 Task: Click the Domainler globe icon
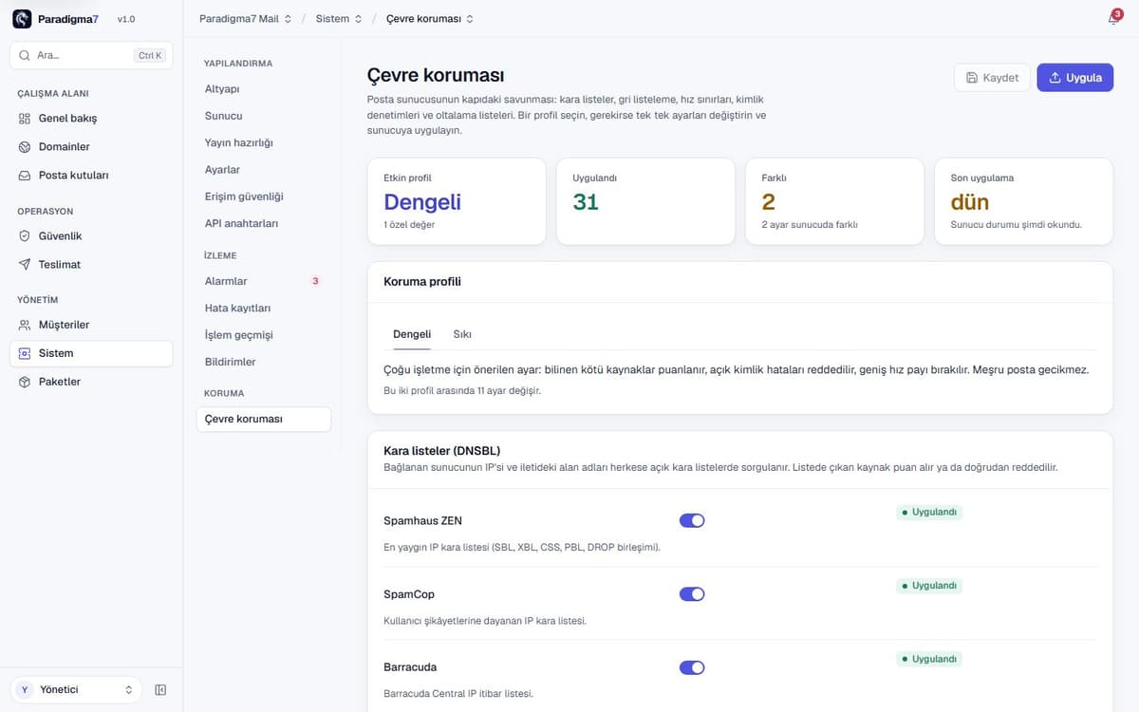point(25,147)
